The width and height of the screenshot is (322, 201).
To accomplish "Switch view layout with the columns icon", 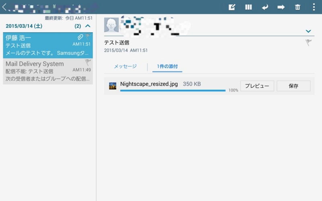I will tap(248, 7).
